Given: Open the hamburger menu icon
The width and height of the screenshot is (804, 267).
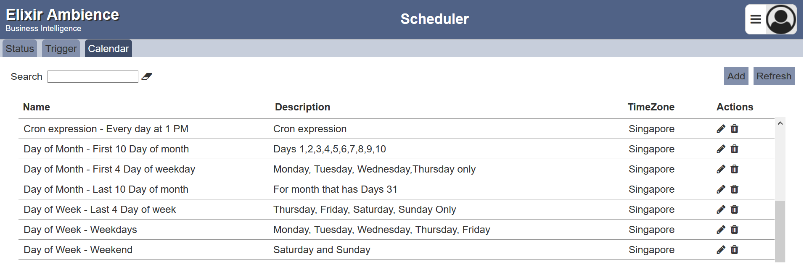Looking at the screenshot, I should point(756,19).
